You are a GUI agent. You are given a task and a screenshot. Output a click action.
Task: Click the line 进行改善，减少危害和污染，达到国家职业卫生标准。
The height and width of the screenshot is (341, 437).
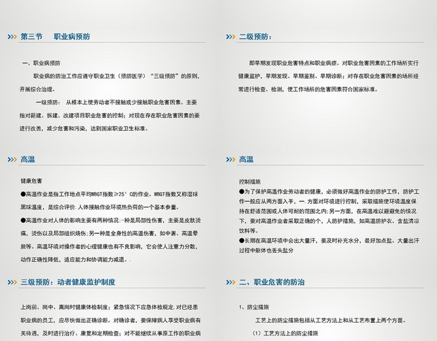[84, 129]
